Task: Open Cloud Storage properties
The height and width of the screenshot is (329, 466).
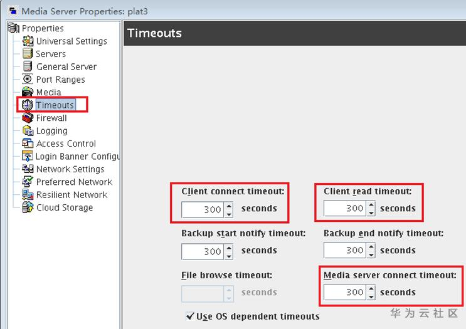Action: pos(65,207)
